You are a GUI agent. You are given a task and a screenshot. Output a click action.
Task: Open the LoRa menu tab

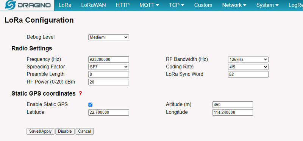tap(65, 5)
